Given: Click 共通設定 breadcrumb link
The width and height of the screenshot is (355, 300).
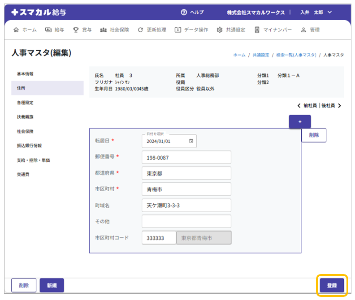Looking at the screenshot, I should (260, 55).
